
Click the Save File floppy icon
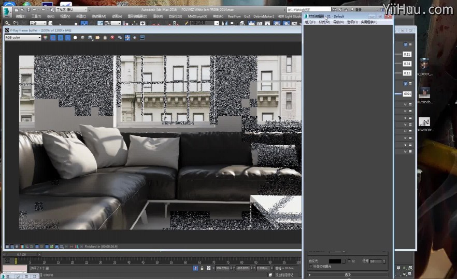coord(28,10)
